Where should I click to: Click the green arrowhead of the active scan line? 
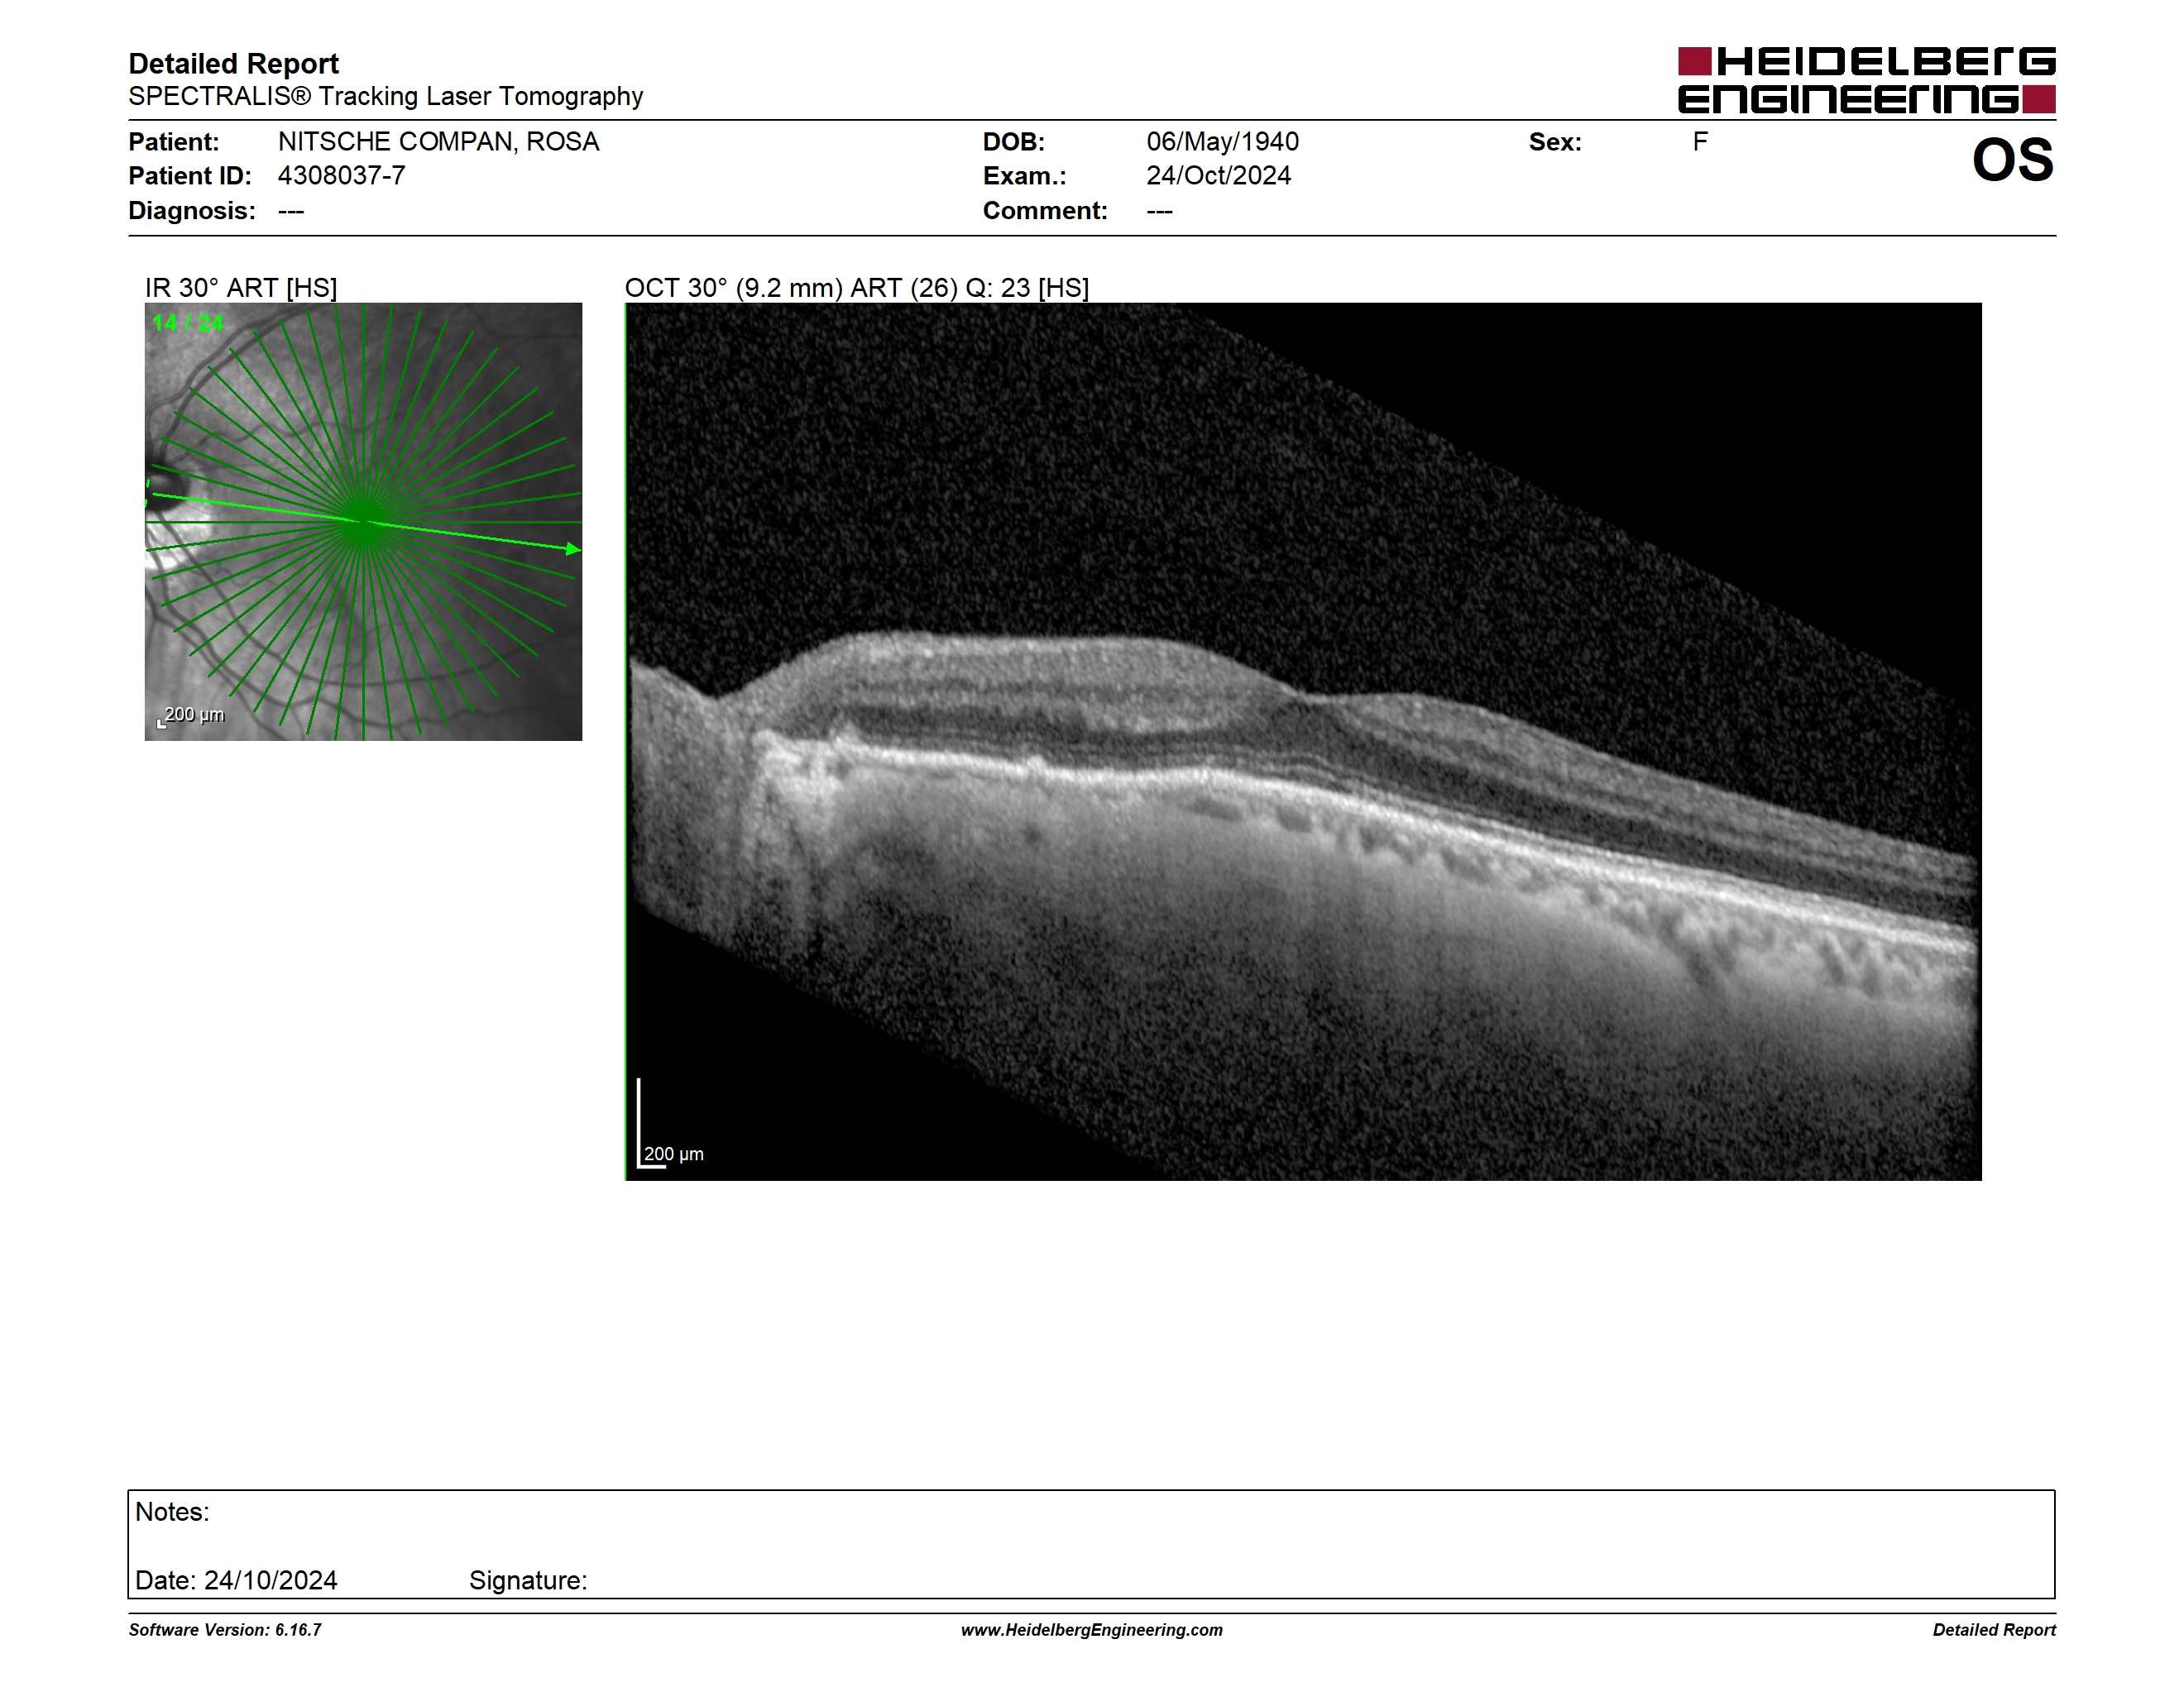[573, 548]
